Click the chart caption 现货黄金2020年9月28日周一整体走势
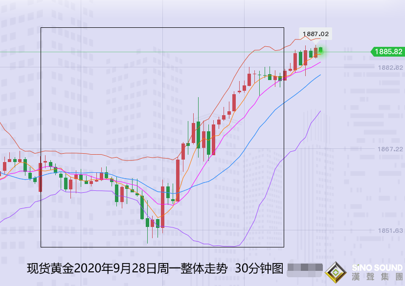Screen dimensions: 405x286 tap(127, 268)
